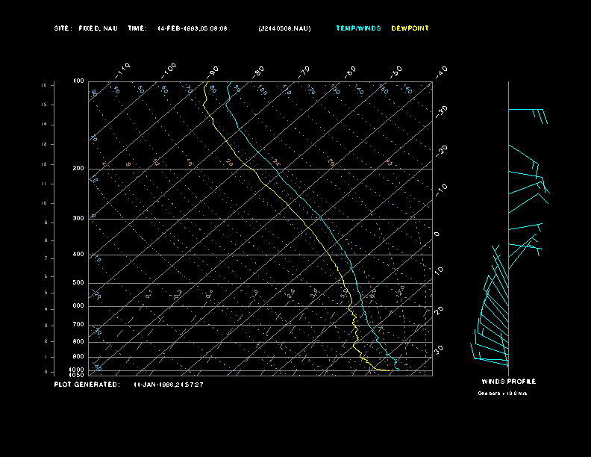Image resolution: width=591 pixels, height=457 pixels.
Task: Click the cyan TEMP/WINDS legend label
Action: pyautogui.click(x=358, y=28)
